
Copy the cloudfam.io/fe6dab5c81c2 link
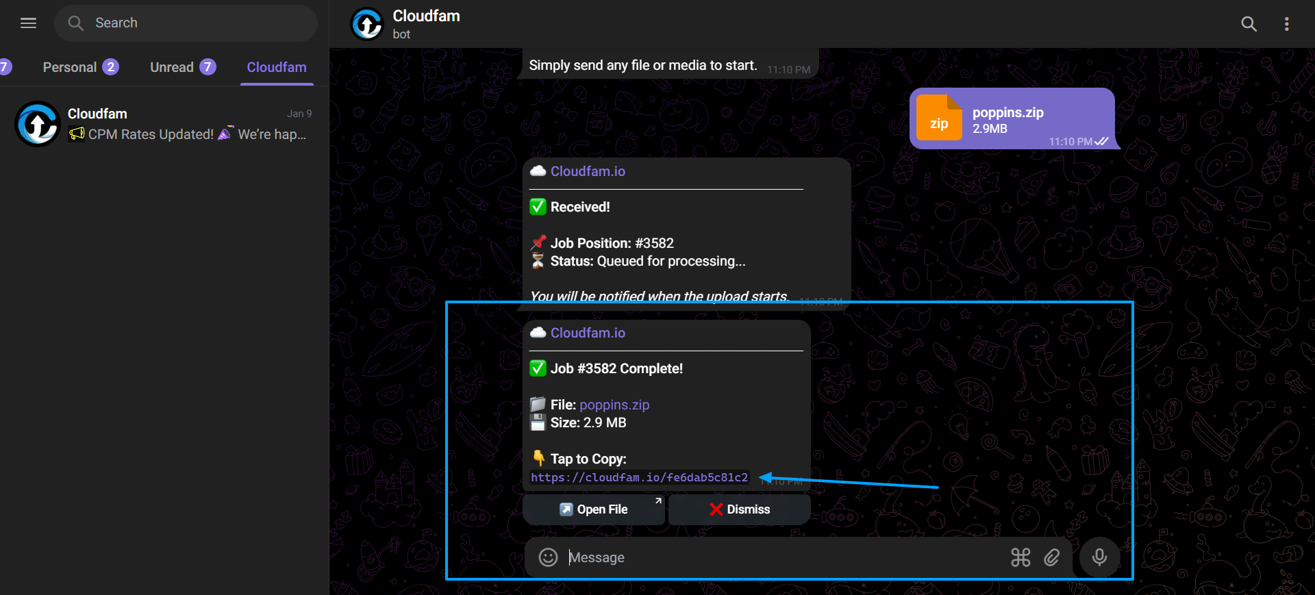point(640,477)
